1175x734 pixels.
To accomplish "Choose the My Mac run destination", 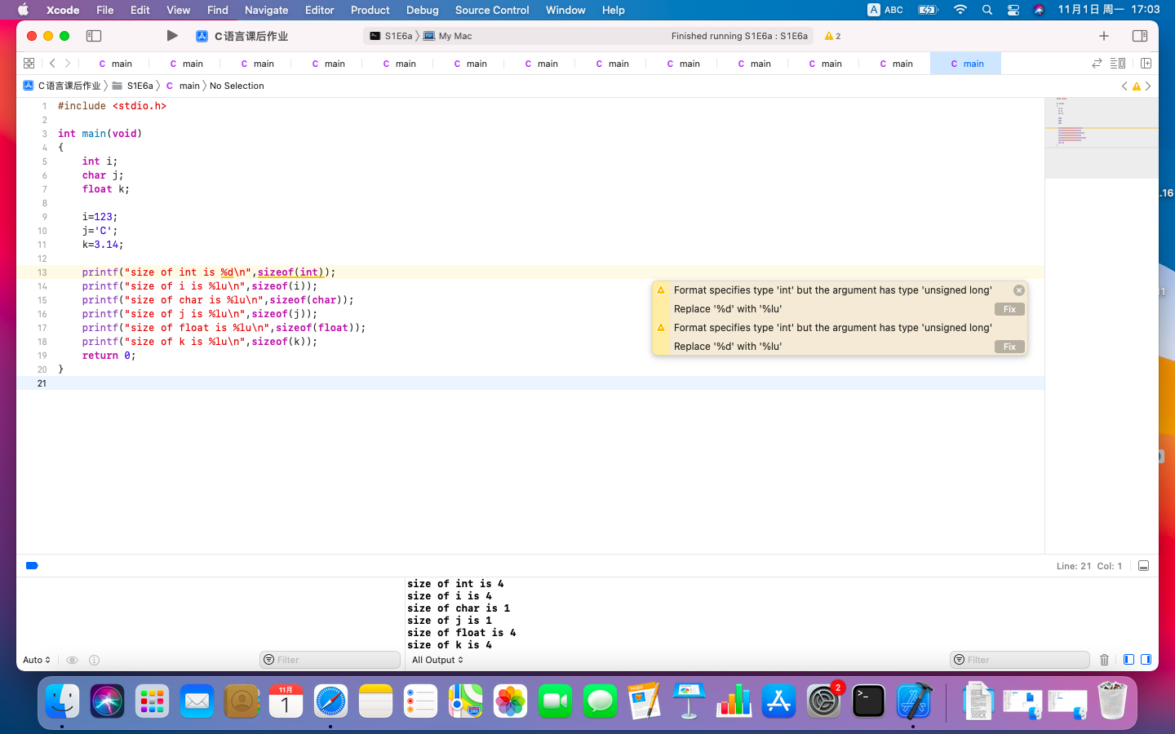I will click(448, 36).
